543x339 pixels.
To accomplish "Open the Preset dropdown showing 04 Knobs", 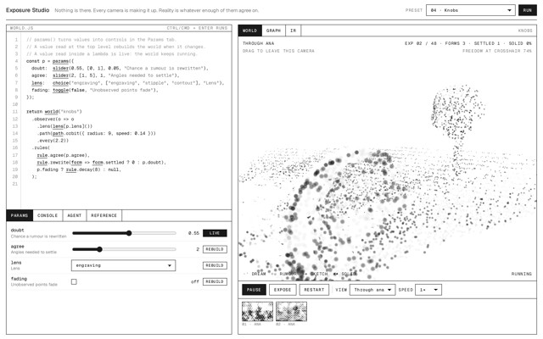I will (471, 10).
